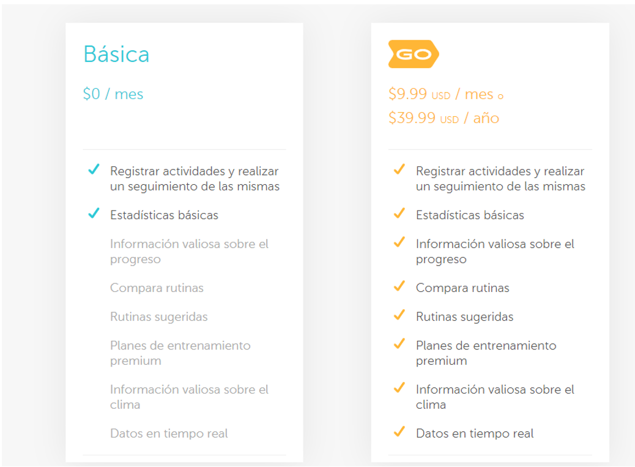
Task: Click greyed-out Rutinas sugeridas in Básica plan
Action: pos(159,316)
